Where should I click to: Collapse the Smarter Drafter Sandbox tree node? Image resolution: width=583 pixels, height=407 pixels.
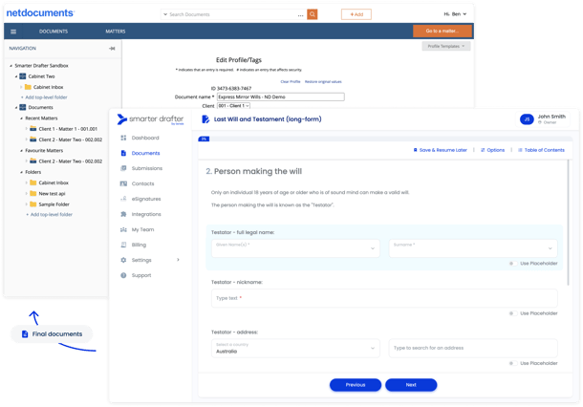pos(11,66)
